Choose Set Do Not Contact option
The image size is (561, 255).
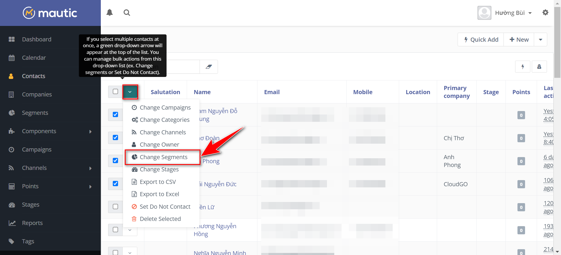pyautogui.click(x=165, y=207)
